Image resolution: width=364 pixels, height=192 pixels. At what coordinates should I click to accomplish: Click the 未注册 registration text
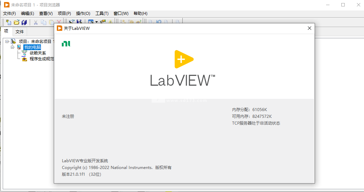click(x=68, y=116)
